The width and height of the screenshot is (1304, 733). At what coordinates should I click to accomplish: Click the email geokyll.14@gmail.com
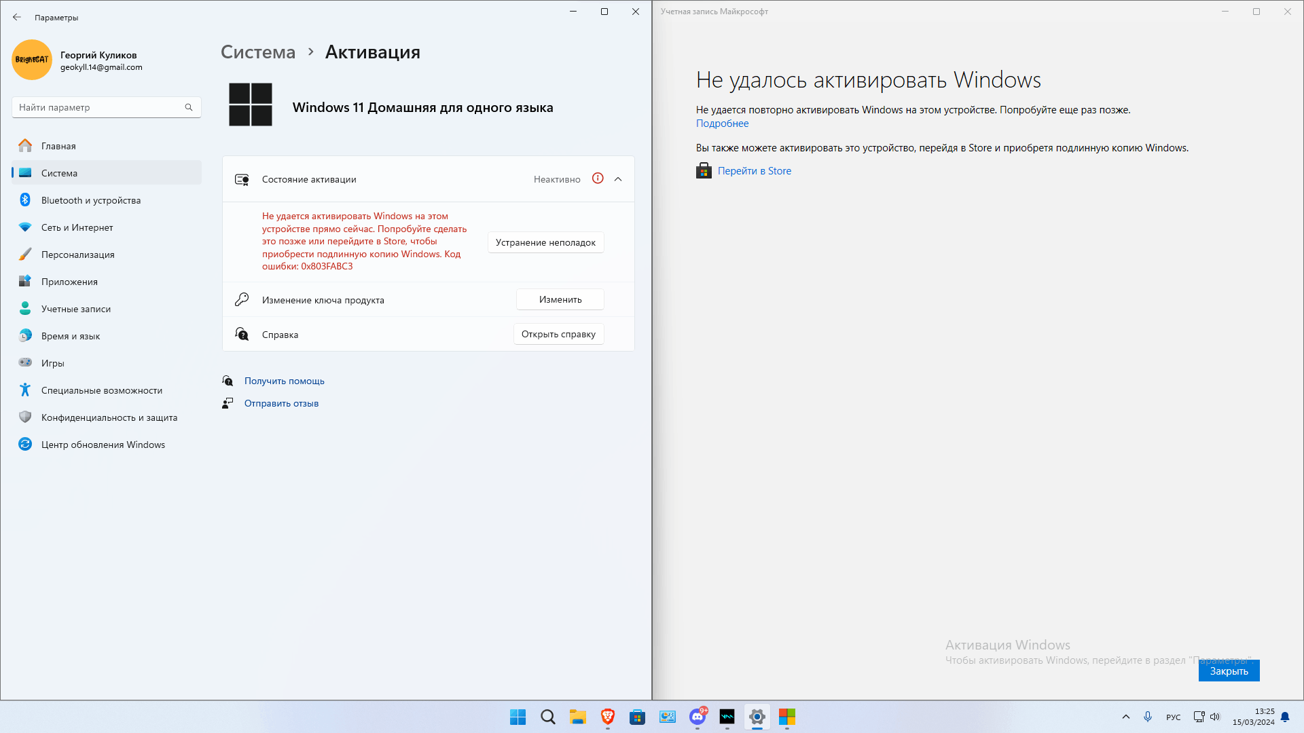(101, 67)
